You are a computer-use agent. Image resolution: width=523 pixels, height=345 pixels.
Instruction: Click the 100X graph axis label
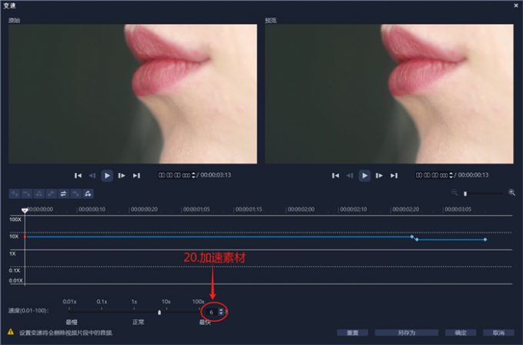15,219
